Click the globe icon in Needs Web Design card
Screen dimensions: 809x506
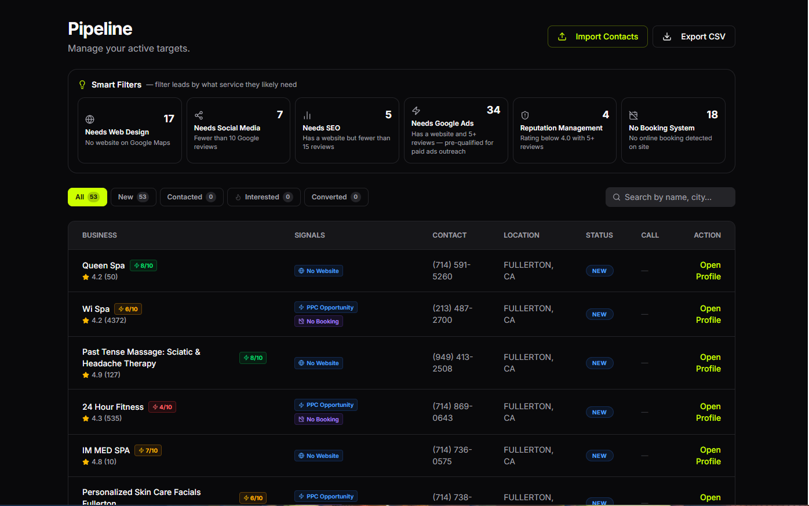click(90, 119)
